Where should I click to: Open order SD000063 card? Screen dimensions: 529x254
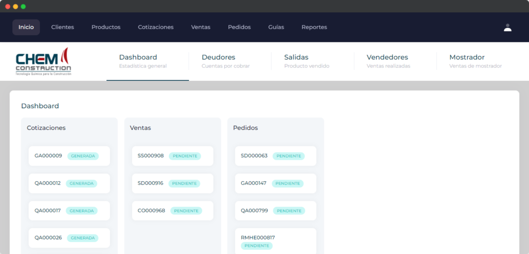(x=276, y=156)
